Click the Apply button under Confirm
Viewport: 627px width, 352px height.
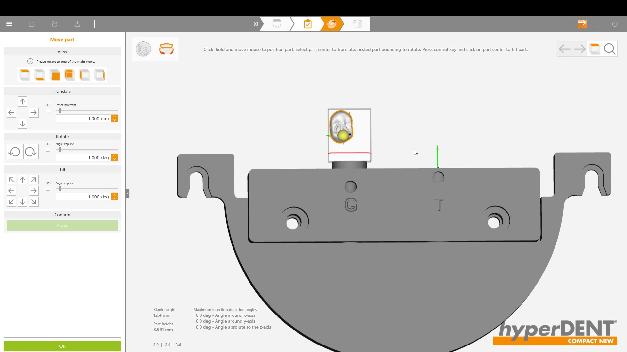click(62, 226)
